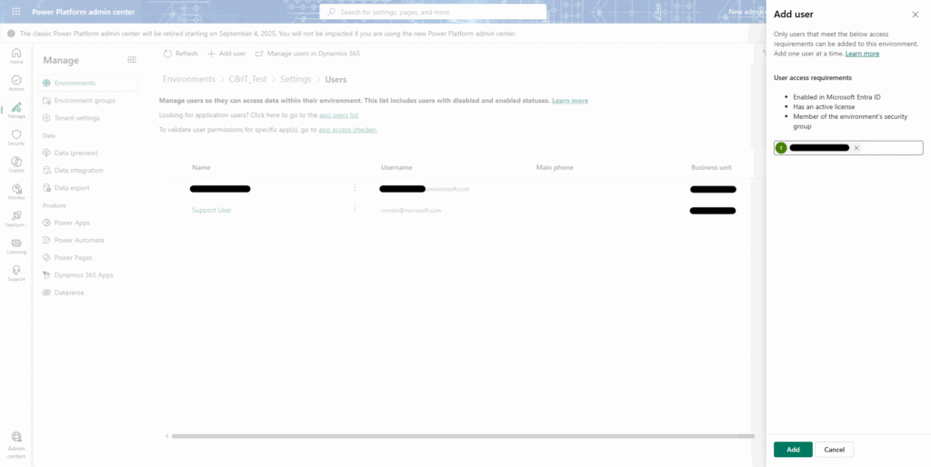This screenshot has height=467, width=931.
Task: Open Copilot in the left rail
Action: click(x=16, y=164)
